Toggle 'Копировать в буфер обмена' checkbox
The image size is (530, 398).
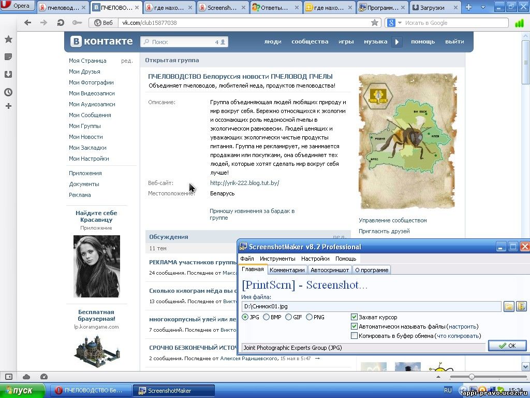coord(354,336)
